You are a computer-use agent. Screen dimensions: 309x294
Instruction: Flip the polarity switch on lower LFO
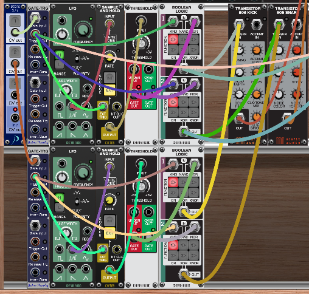[x=77, y=201]
